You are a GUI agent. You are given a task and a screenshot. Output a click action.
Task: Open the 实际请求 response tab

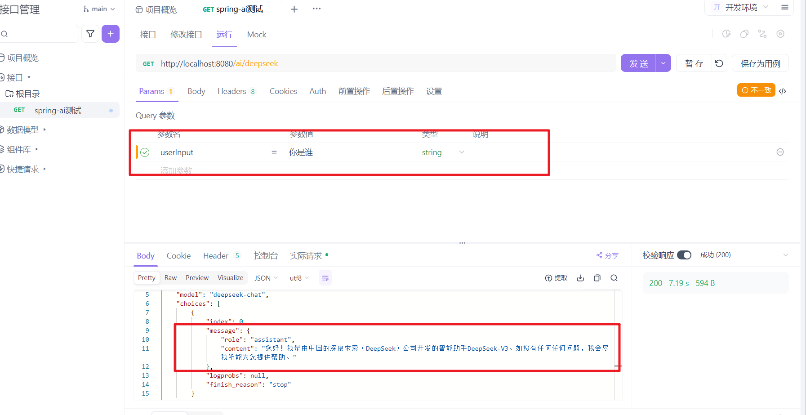(x=309, y=256)
